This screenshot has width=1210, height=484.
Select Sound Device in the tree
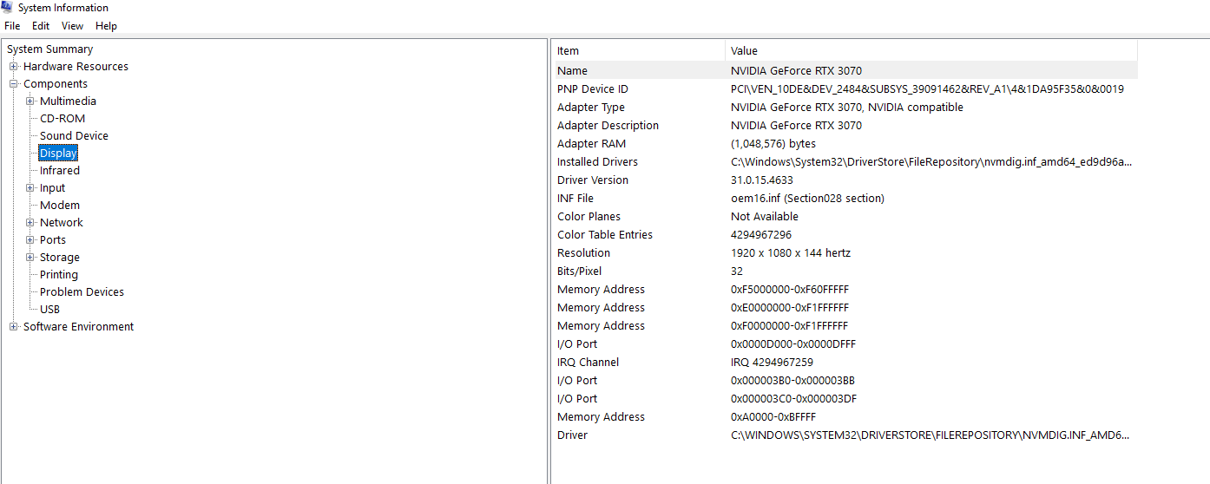coord(74,136)
